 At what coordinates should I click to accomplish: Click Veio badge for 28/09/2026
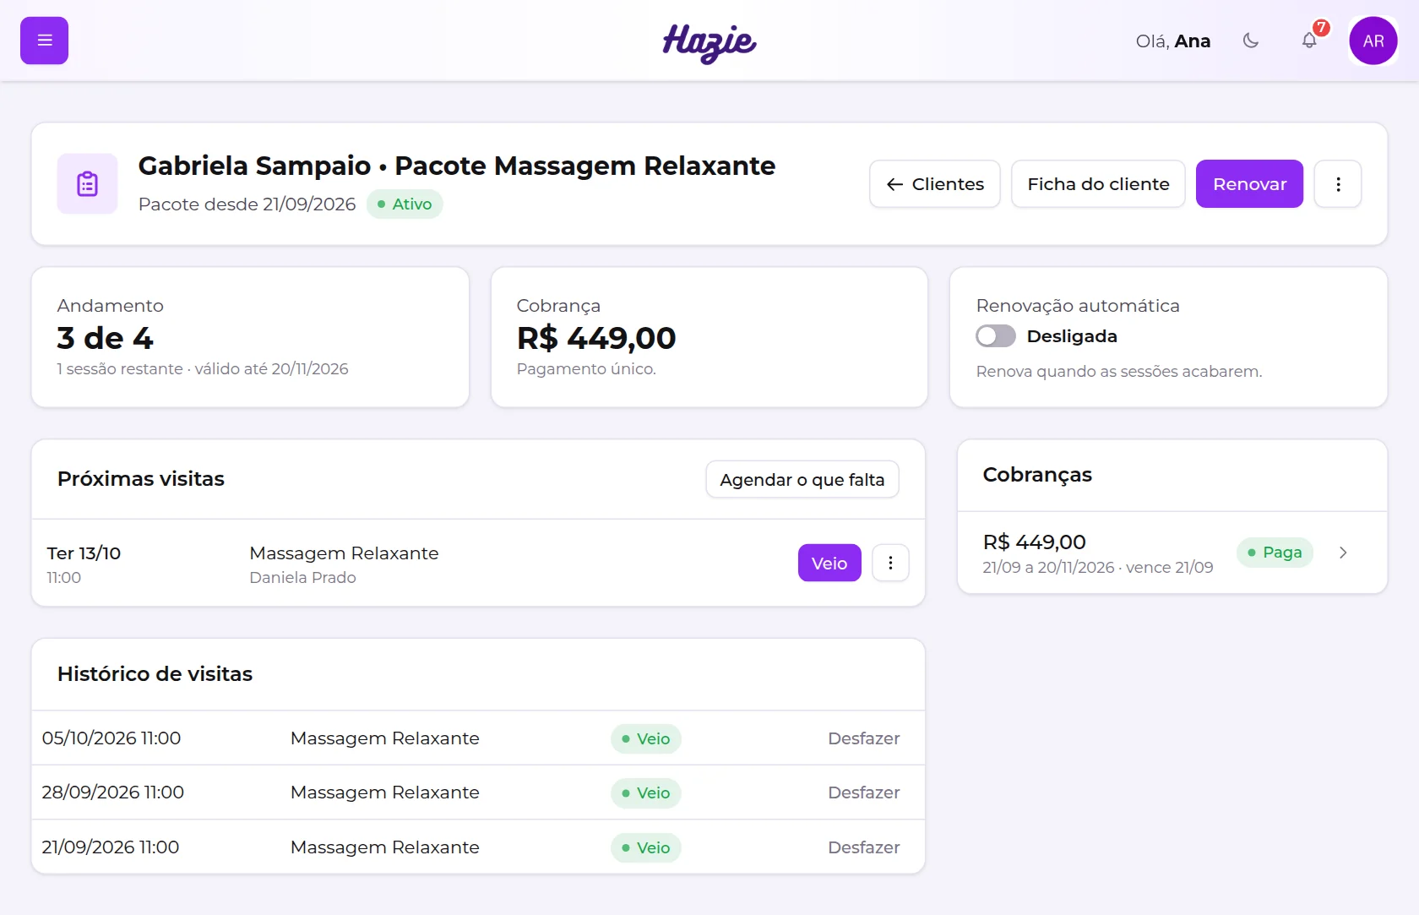pos(646,792)
